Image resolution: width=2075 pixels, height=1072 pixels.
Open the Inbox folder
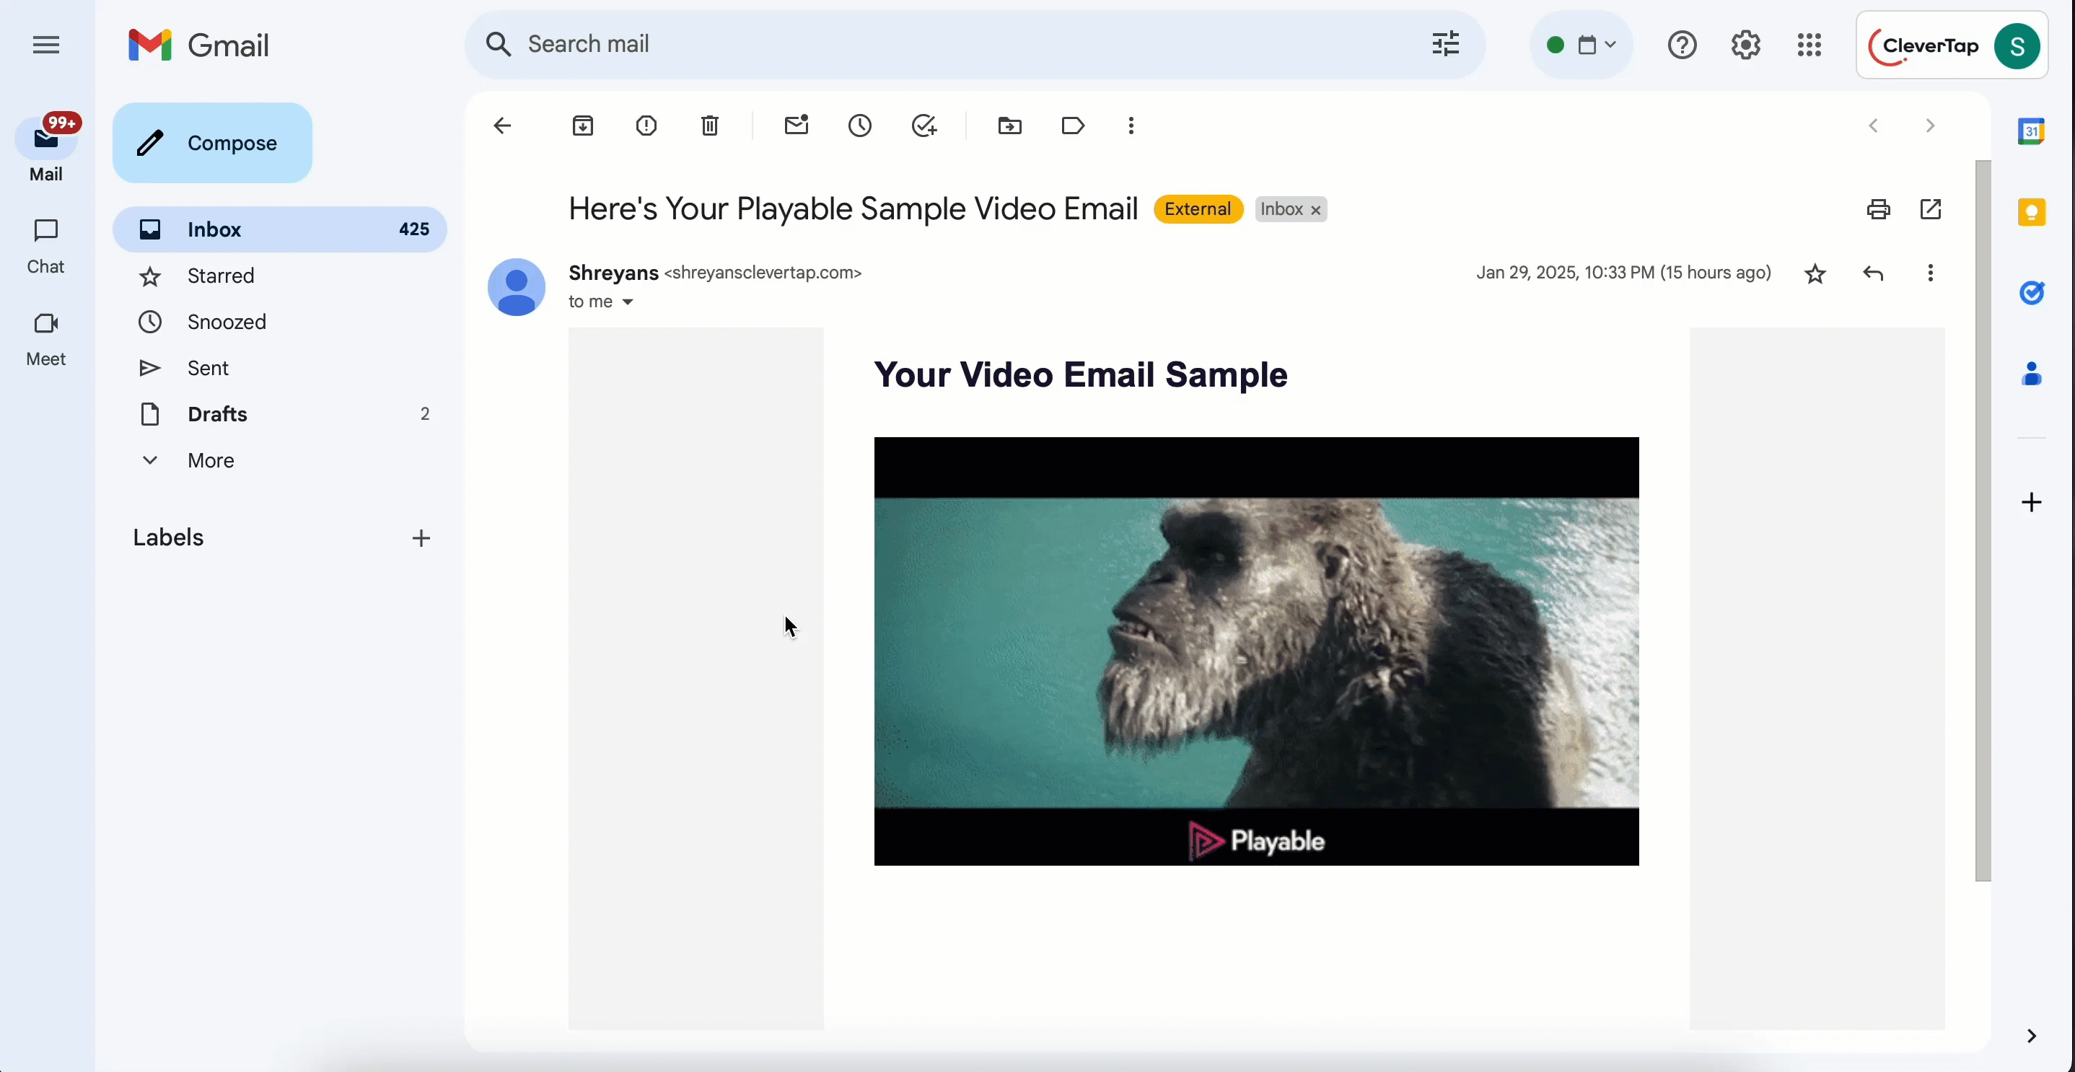[279, 229]
